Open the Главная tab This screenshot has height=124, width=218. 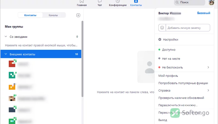(82, 3)
